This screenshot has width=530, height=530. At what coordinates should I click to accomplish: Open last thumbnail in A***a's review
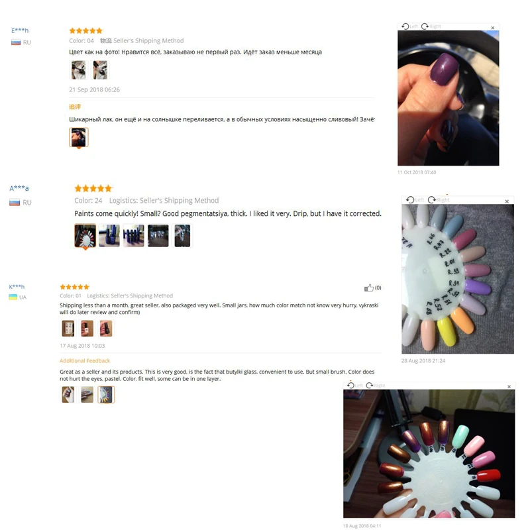[182, 236]
